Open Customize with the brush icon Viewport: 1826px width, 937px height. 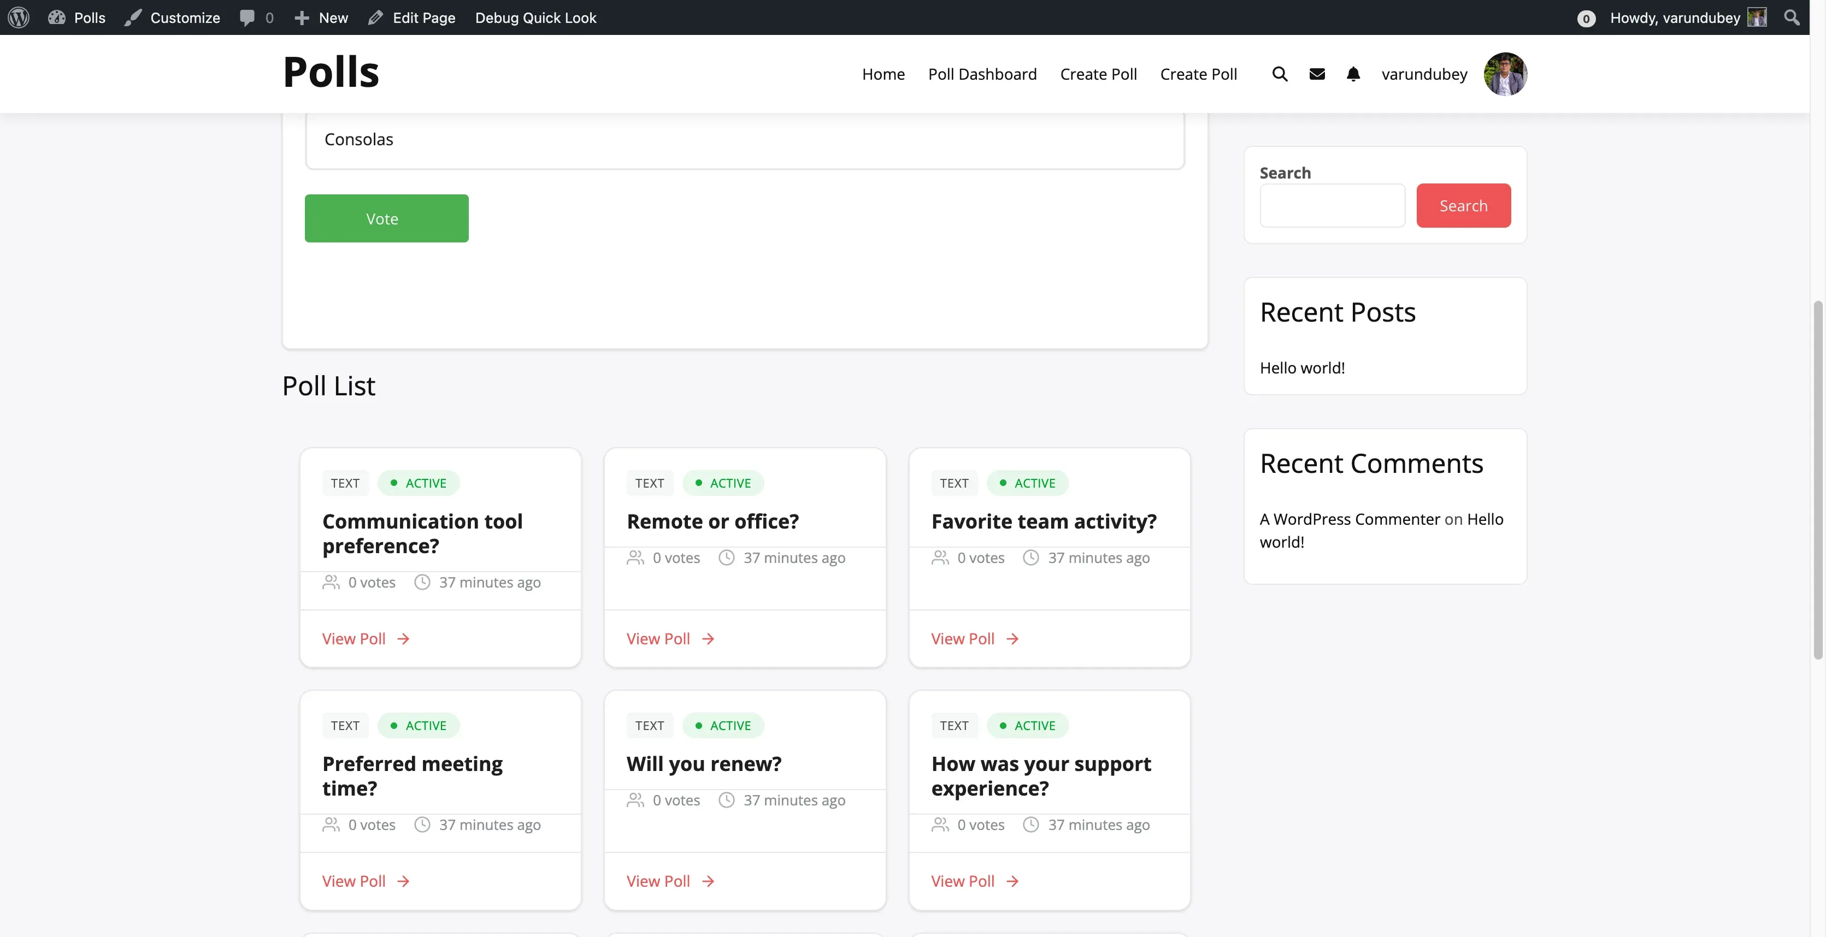point(133,17)
